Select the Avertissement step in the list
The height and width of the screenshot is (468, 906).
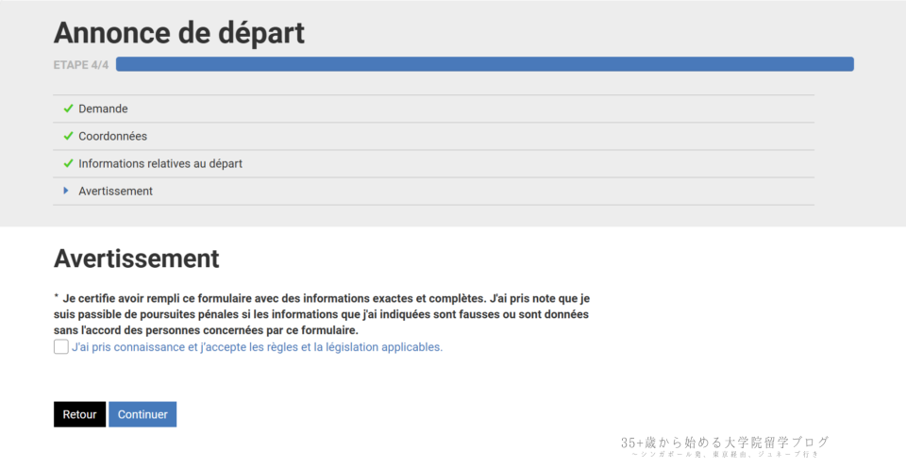coord(115,191)
